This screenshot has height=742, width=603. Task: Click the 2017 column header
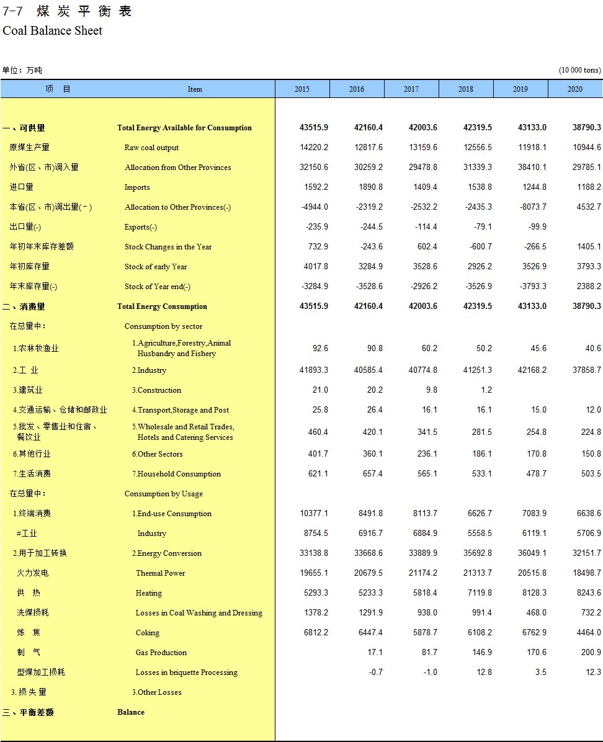point(411,89)
